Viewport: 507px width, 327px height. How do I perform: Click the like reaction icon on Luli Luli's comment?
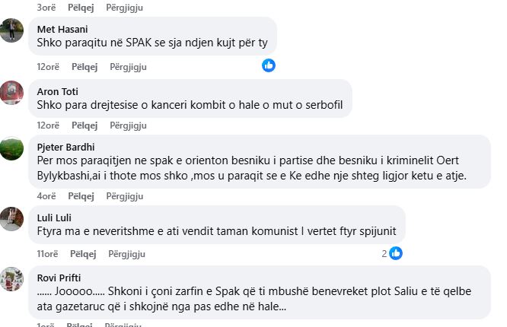397,253
